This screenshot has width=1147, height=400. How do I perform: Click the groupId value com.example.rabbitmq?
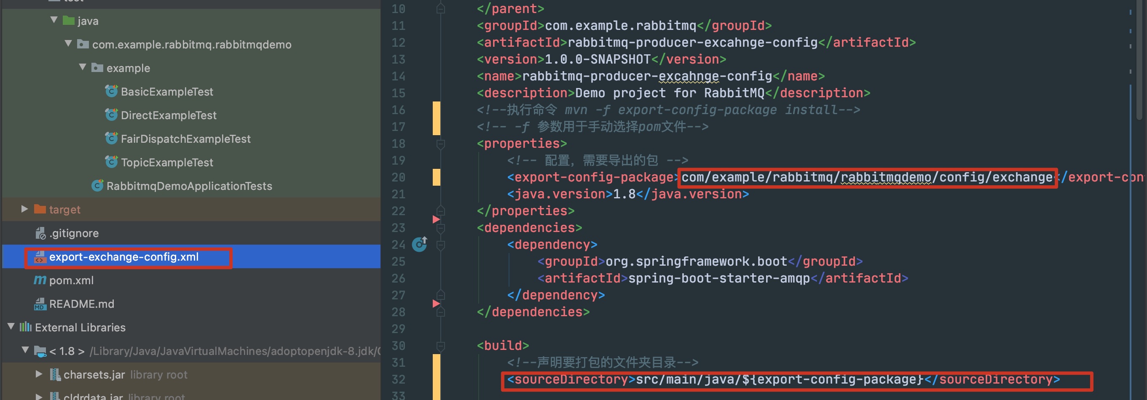point(621,25)
